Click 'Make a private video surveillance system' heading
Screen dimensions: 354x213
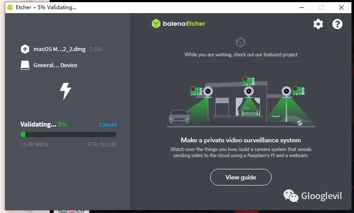coord(241,140)
